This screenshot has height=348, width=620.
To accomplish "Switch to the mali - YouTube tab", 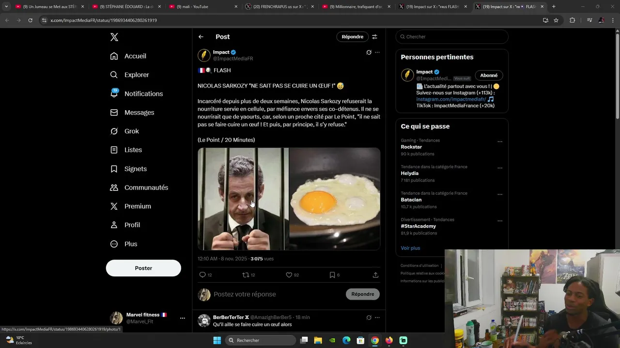I will point(202,7).
